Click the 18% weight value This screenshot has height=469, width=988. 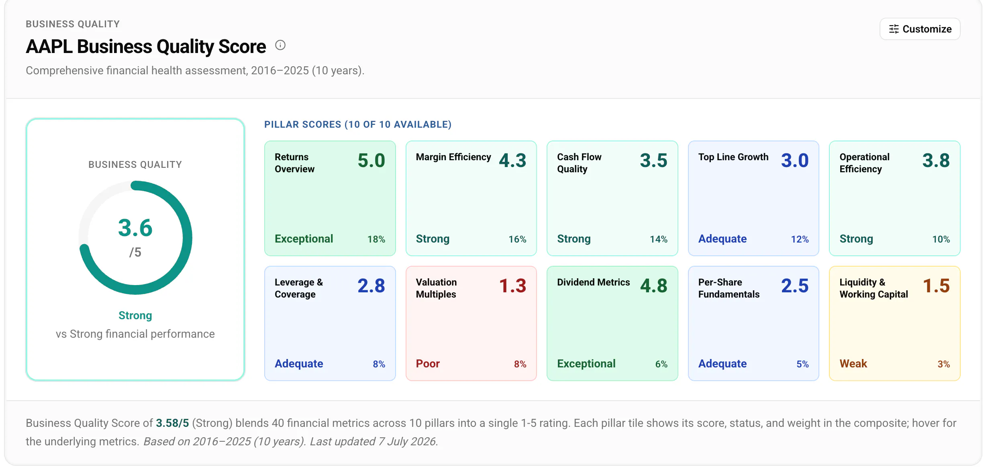click(376, 239)
